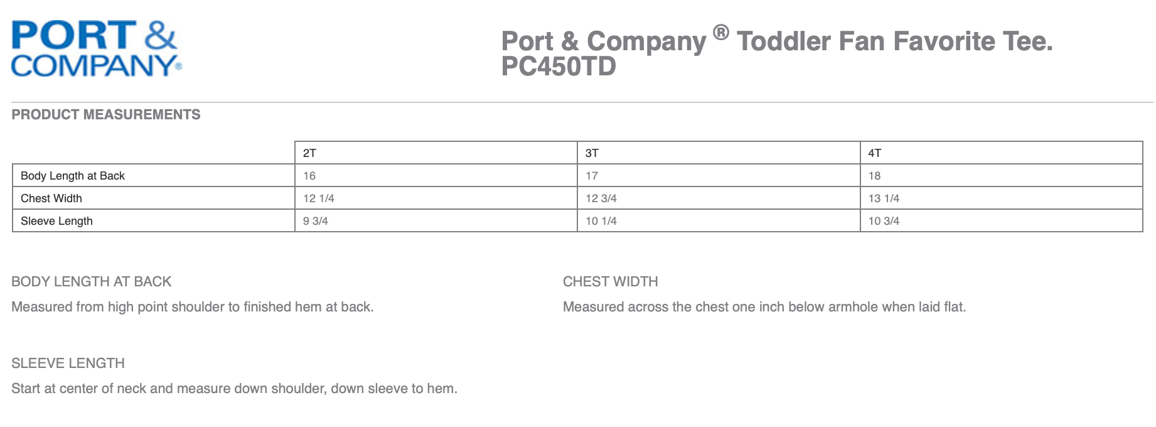
Task: Click the registered trademark symbol in title
Action: 721,32
